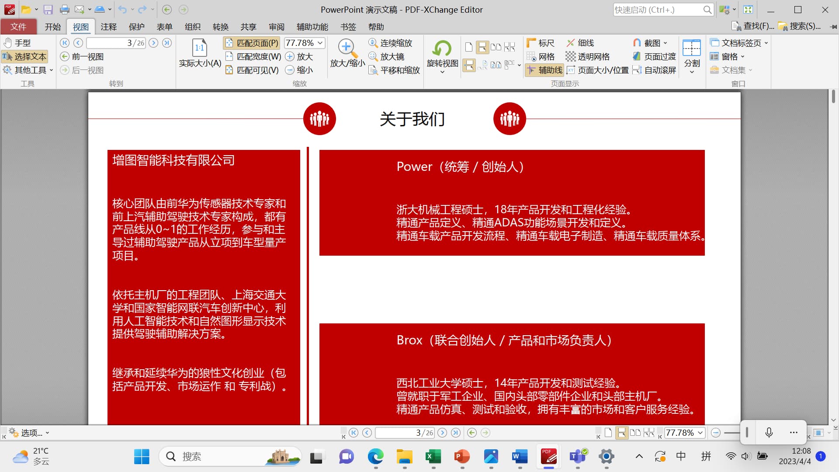The width and height of the screenshot is (839, 472).
Task: Toggle the Guides display option
Action: (544, 70)
